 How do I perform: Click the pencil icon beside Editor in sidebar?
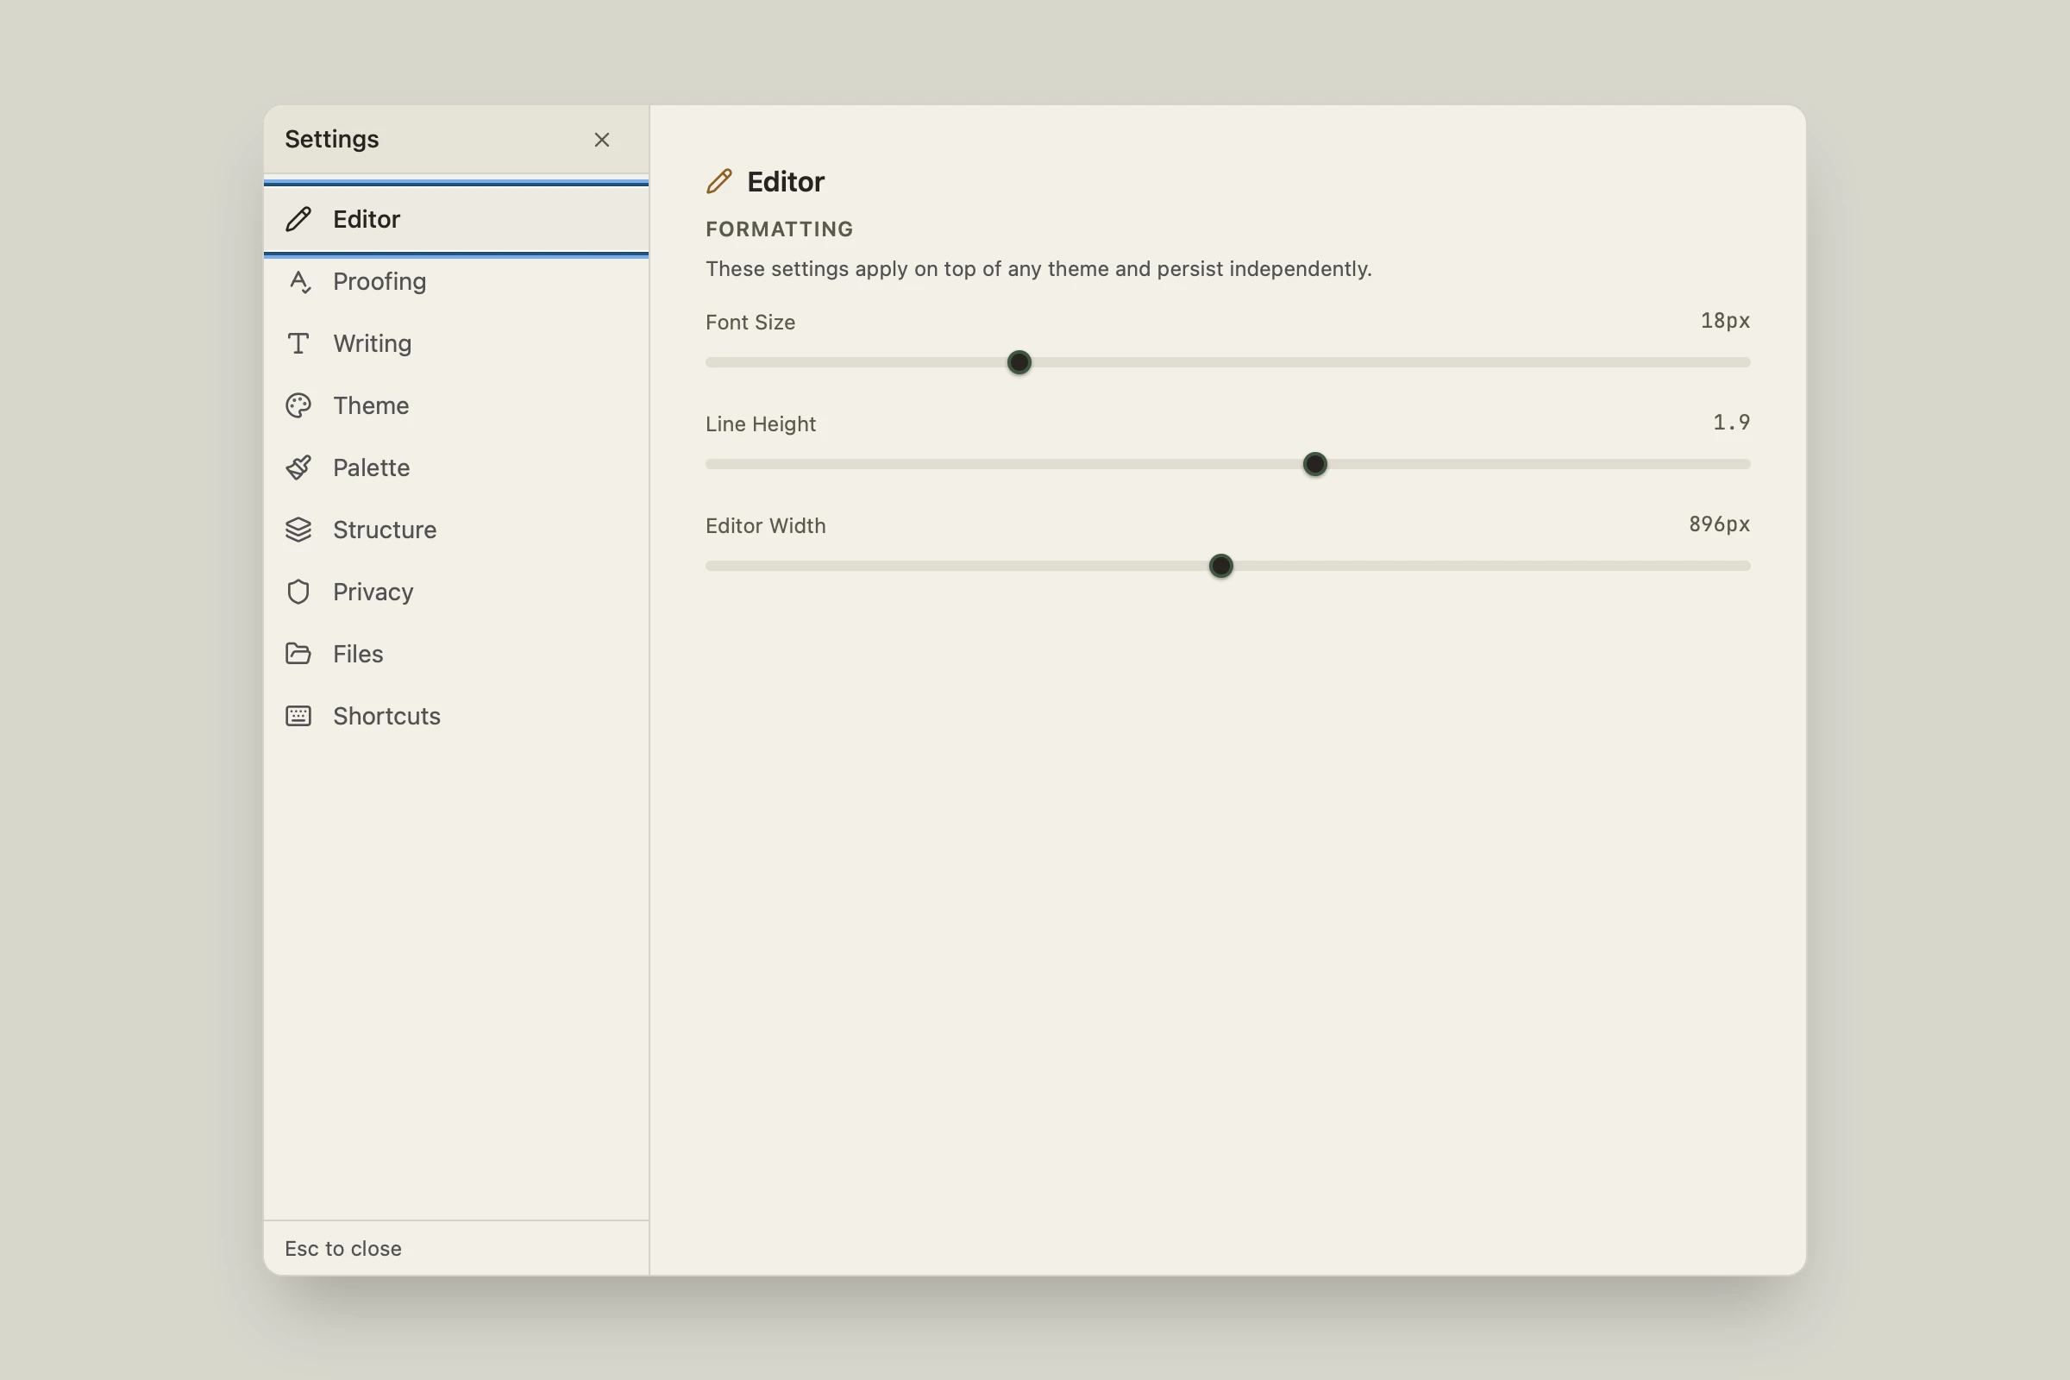click(x=298, y=219)
